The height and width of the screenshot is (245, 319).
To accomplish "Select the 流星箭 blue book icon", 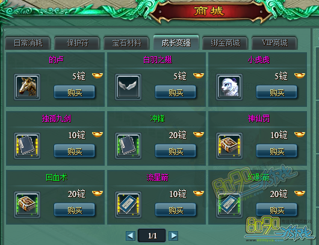I will [128, 205].
